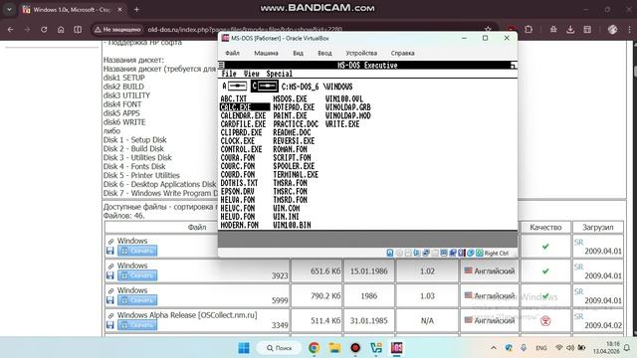
Task: Select drive A icon in MS-DOS Executive
Action: click(x=235, y=87)
